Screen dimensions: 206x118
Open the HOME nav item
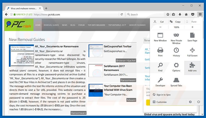tap(38, 25)
